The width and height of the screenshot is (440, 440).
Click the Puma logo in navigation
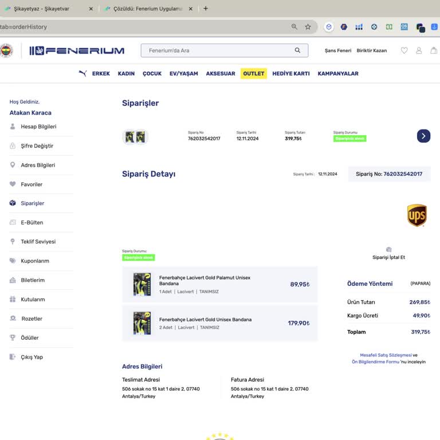coord(82,73)
